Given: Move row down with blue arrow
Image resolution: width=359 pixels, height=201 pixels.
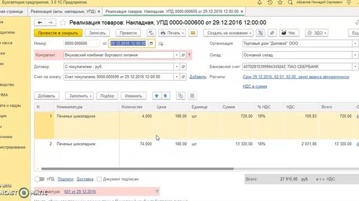Looking at the screenshot, I should click(165, 95).
